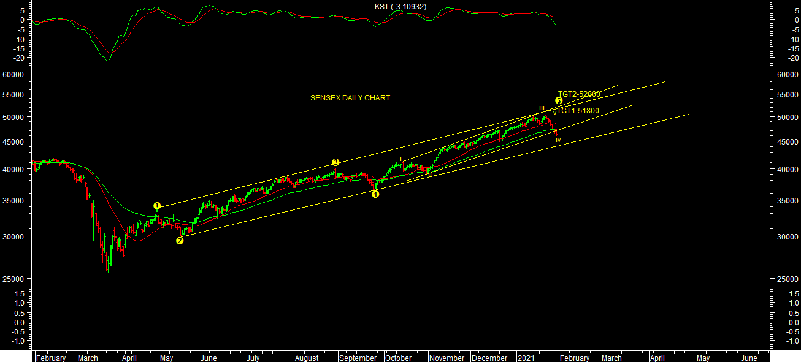Select July on the date axis
The height and width of the screenshot is (362, 801).
click(252, 358)
